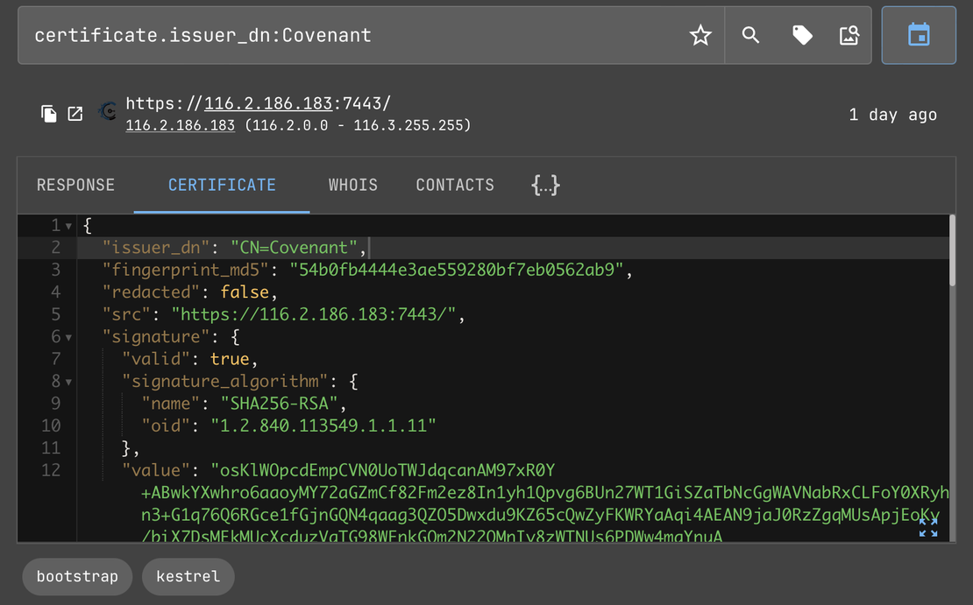Switch to the RESPONSE tab

(x=75, y=185)
